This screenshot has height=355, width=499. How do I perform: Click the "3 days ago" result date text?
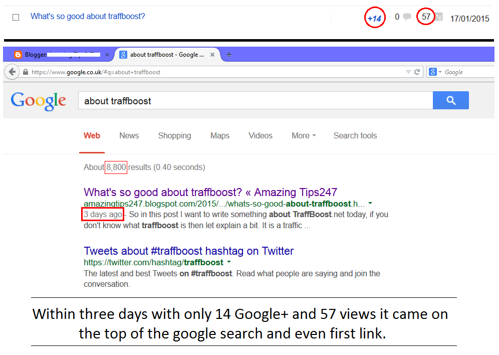tap(103, 214)
